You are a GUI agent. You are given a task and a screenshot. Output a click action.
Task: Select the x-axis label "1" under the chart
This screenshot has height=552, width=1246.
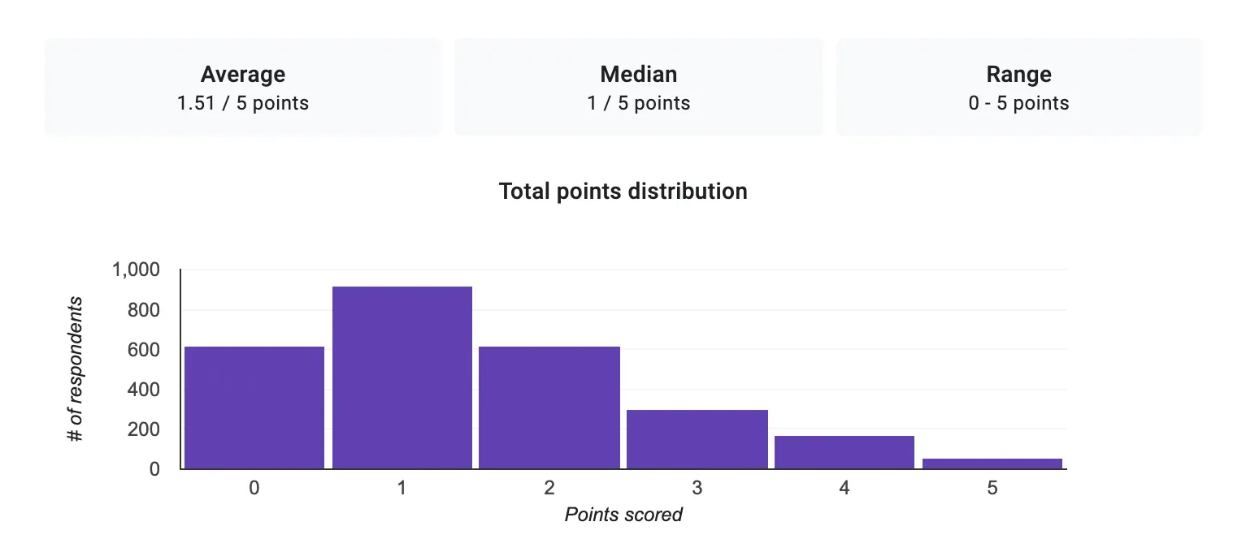coord(402,488)
